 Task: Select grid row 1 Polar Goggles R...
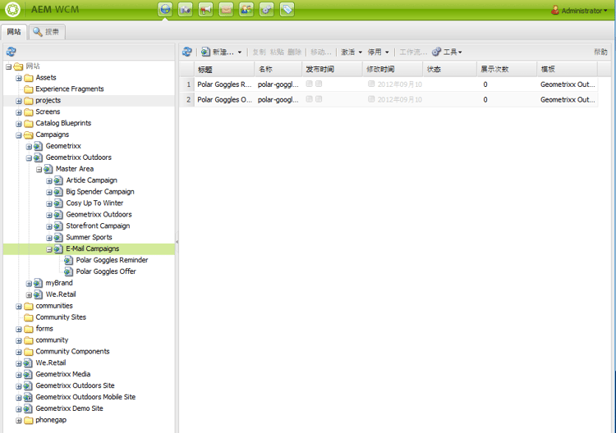pos(389,84)
